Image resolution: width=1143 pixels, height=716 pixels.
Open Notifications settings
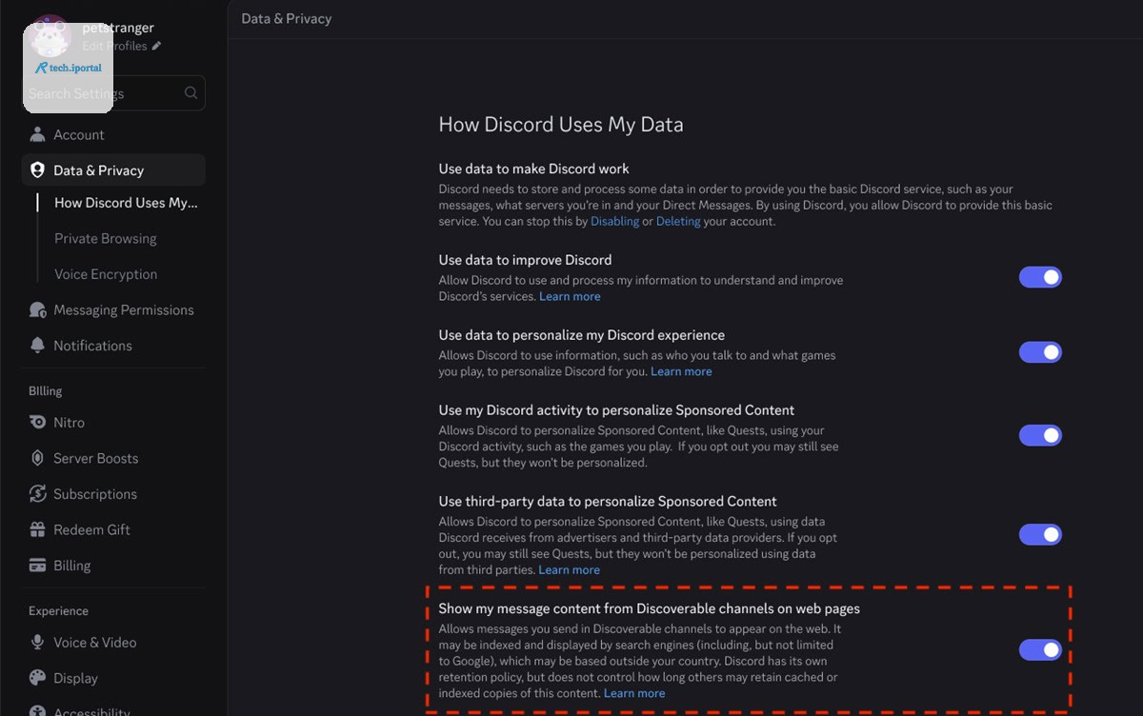pyautogui.click(x=113, y=346)
